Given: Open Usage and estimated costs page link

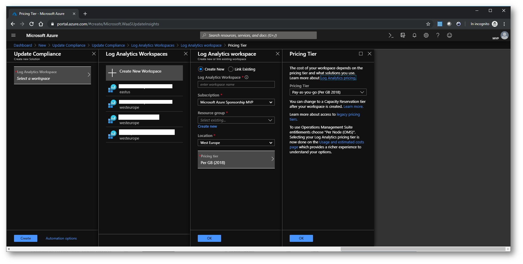Looking at the screenshot, I should click(342, 142).
